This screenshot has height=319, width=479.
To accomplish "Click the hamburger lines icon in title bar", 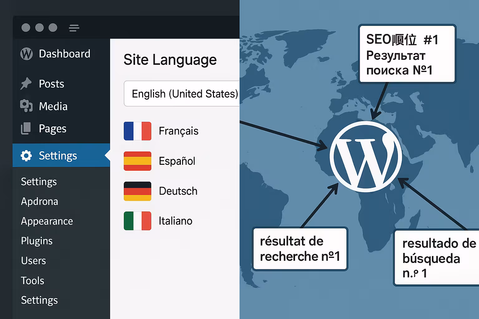I will 74,28.
